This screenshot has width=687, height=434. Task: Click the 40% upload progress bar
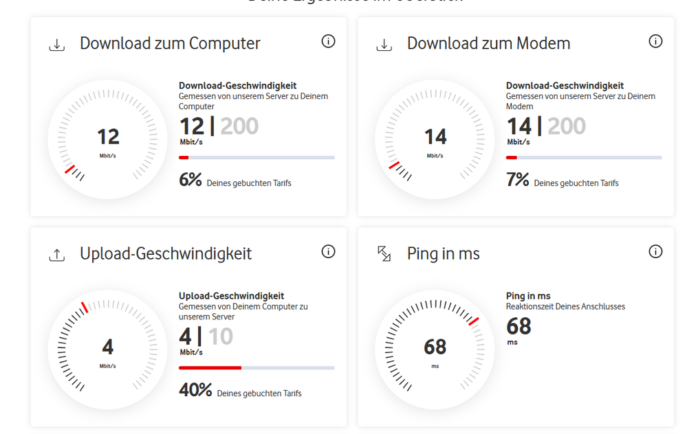click(257, 368)
